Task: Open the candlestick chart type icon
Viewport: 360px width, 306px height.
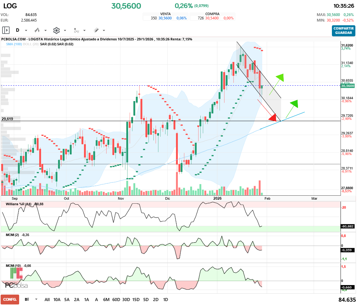Action: (x=37, y=30)
